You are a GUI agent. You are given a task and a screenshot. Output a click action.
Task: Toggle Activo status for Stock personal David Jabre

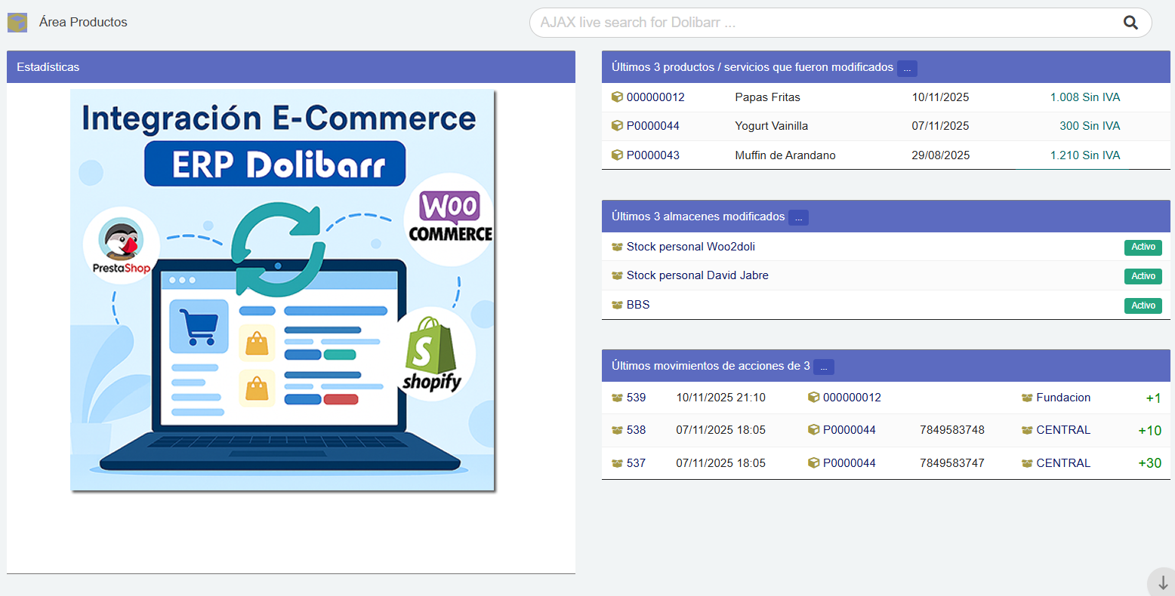coord(1143,276)
